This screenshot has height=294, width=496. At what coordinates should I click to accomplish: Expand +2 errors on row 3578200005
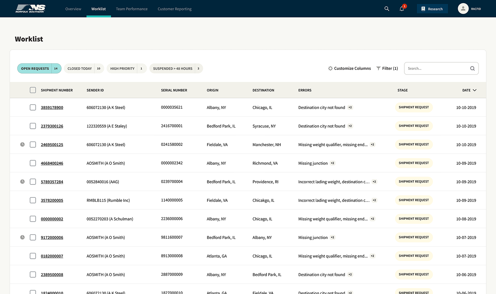click(x=374, y=200)
